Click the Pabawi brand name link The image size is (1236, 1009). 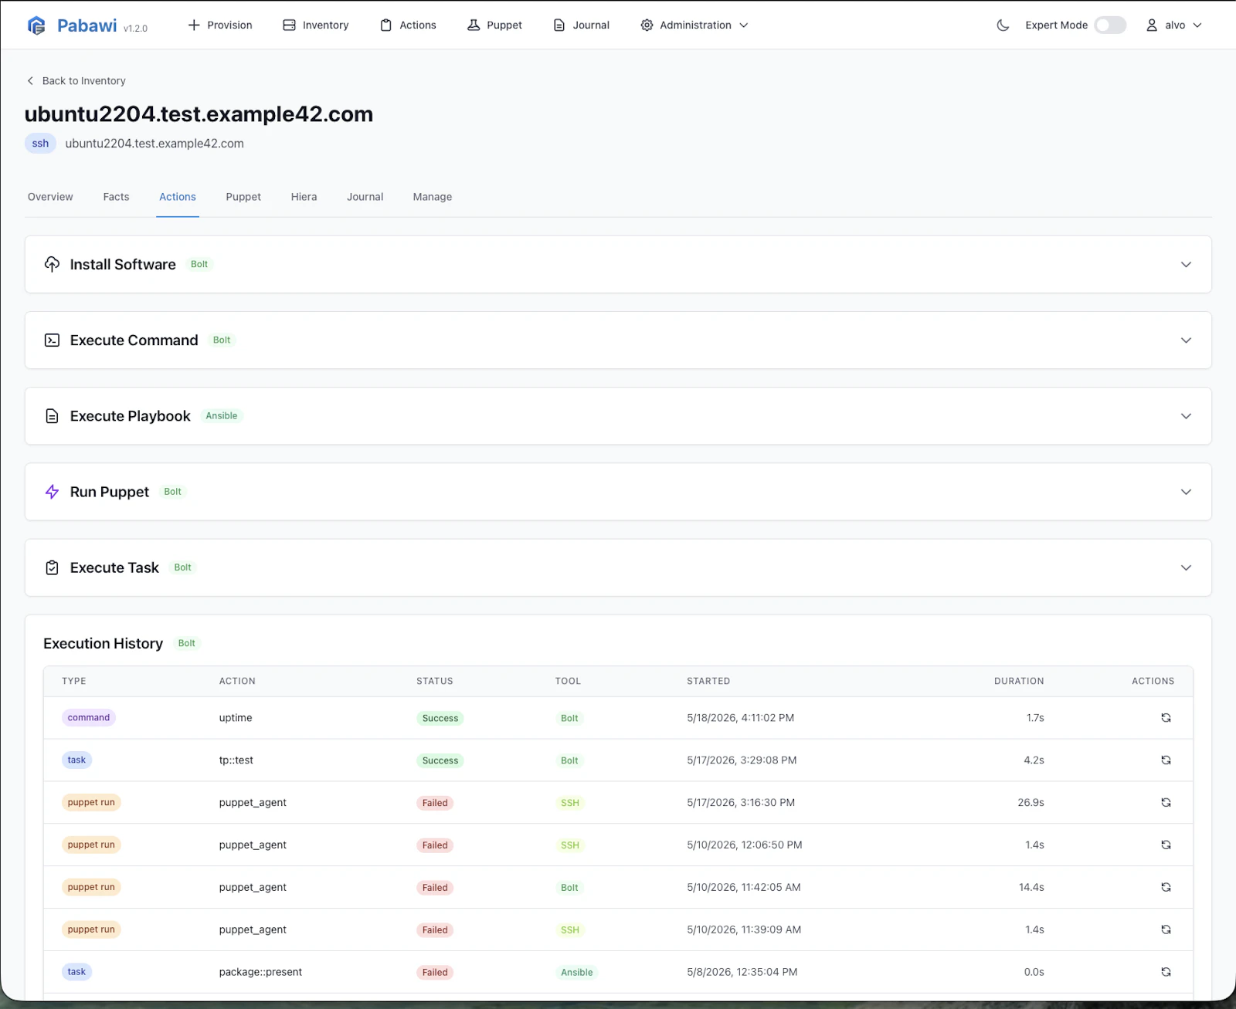click(87, 25)
